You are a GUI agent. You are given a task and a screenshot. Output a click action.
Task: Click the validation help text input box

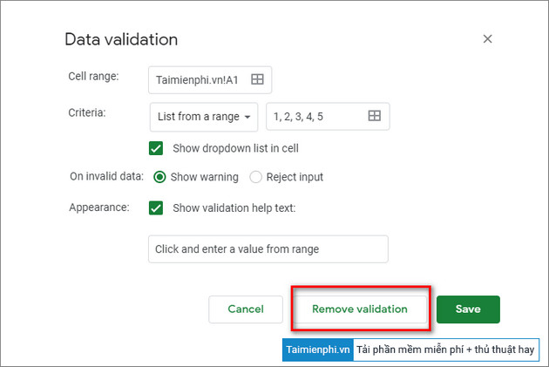click(268, 248)
